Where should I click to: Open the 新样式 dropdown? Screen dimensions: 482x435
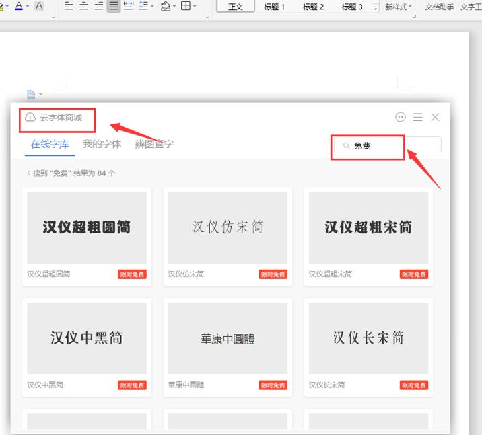[x=398, y=7]
